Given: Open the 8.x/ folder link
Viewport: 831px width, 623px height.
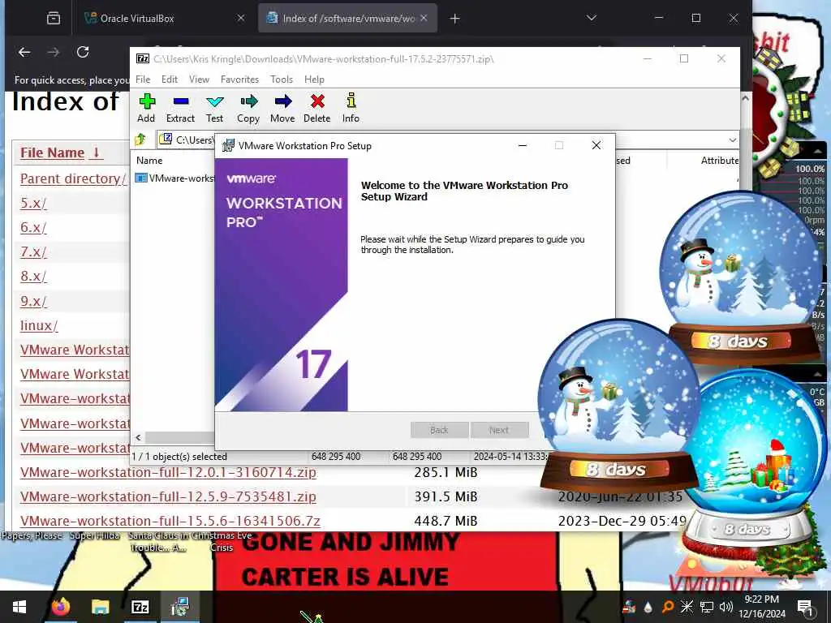Looking at the screenshot, I should point(33,276).
